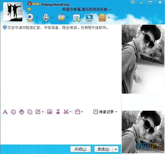Viewport: 165px width, 154px height.
Task: Open the smiley emoticon picker
Action: point(13,112)
